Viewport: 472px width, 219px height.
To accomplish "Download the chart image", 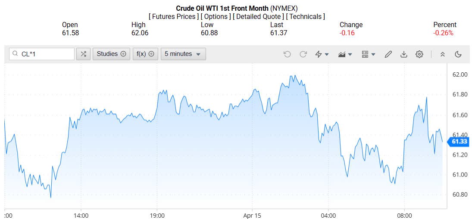I will (x=404, y=54).
